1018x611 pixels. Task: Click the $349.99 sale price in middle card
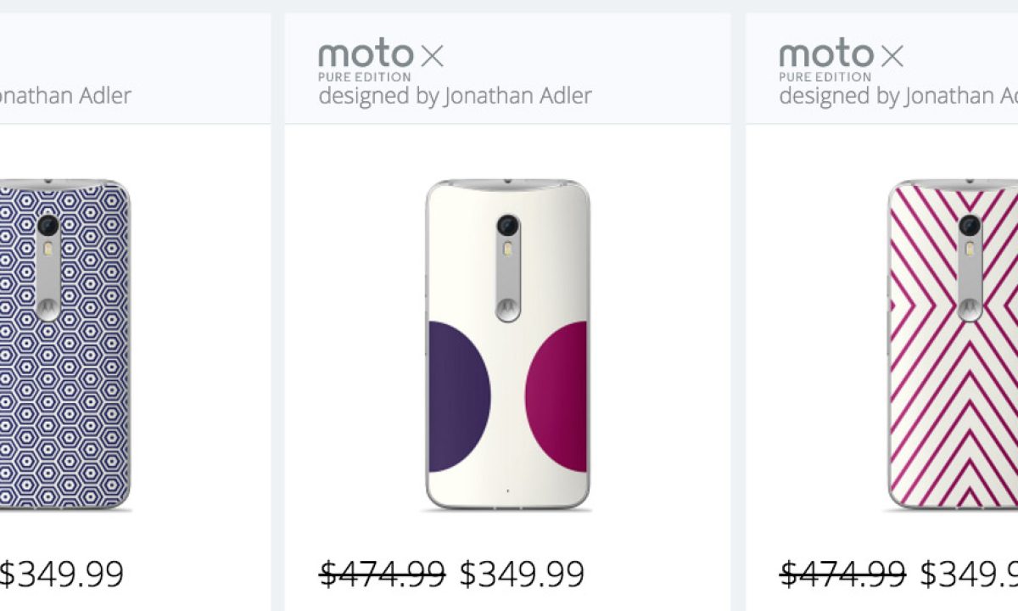(522, 575)
